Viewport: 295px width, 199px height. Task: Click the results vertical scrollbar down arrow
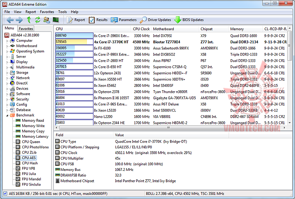290,123
